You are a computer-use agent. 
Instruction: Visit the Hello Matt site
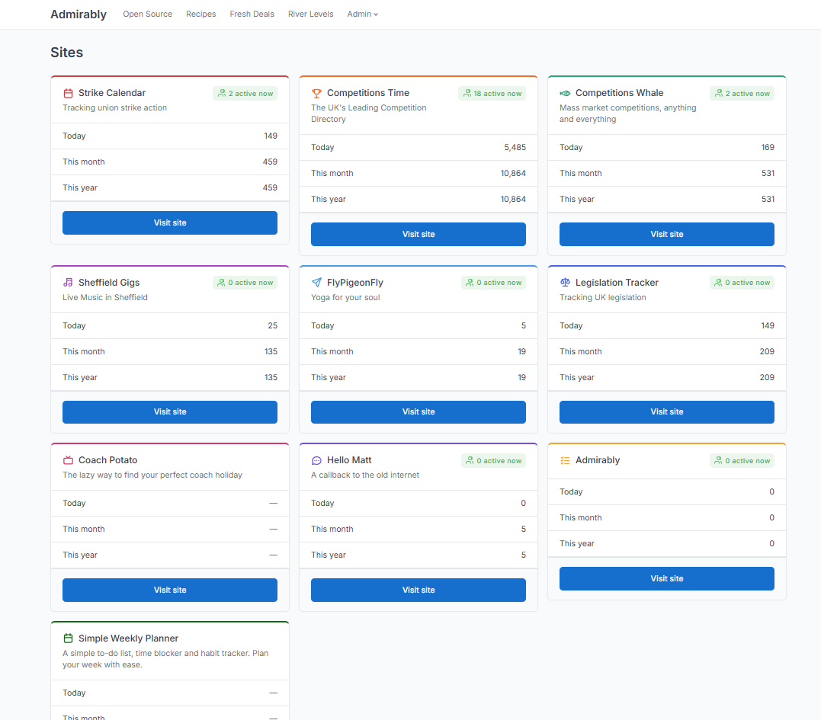pyautogui.click(x=419, y=590)
